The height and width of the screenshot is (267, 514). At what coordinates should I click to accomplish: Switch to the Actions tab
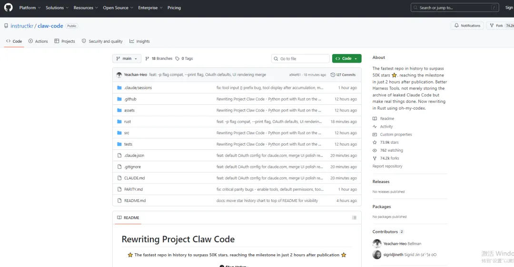pyautogui.click(x=38, y=41)
